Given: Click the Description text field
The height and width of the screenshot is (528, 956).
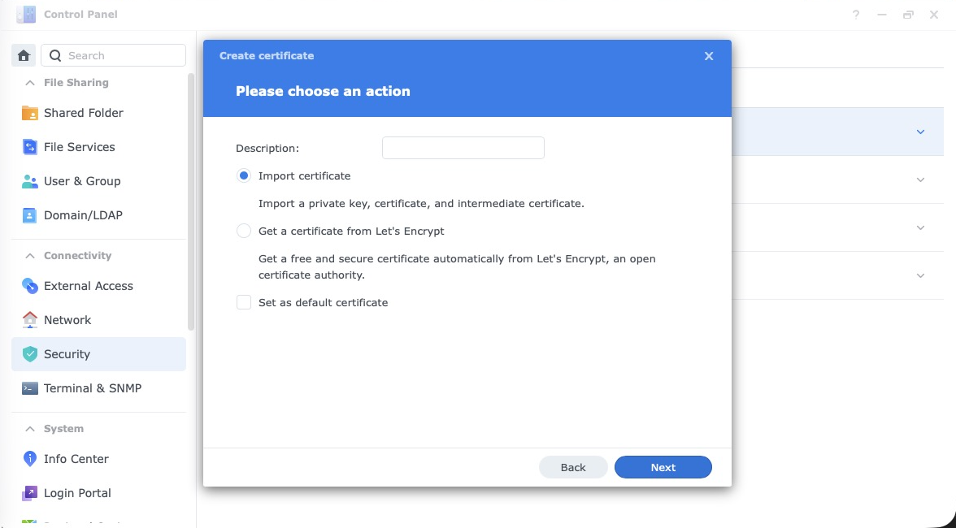Looking at the screenshot, I should pos(463,148).
